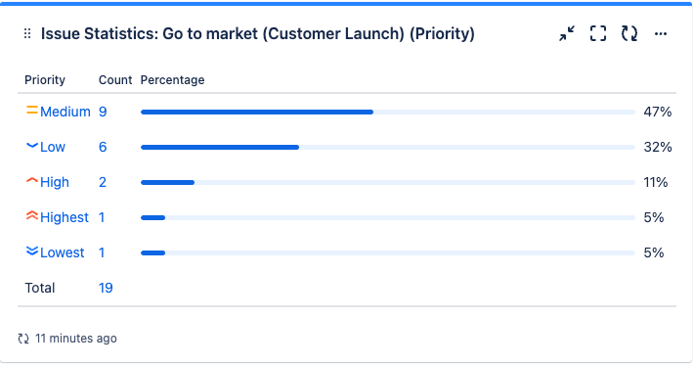Screen dimensions: 694x365
Task: Minimize the Issue Statistics gadget
Action: click(x=567, y=33)
